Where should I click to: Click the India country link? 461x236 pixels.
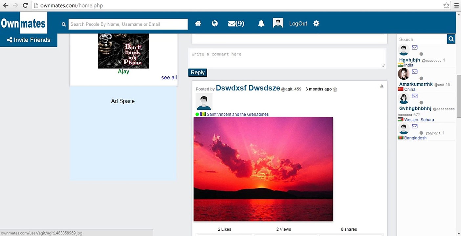409,65
